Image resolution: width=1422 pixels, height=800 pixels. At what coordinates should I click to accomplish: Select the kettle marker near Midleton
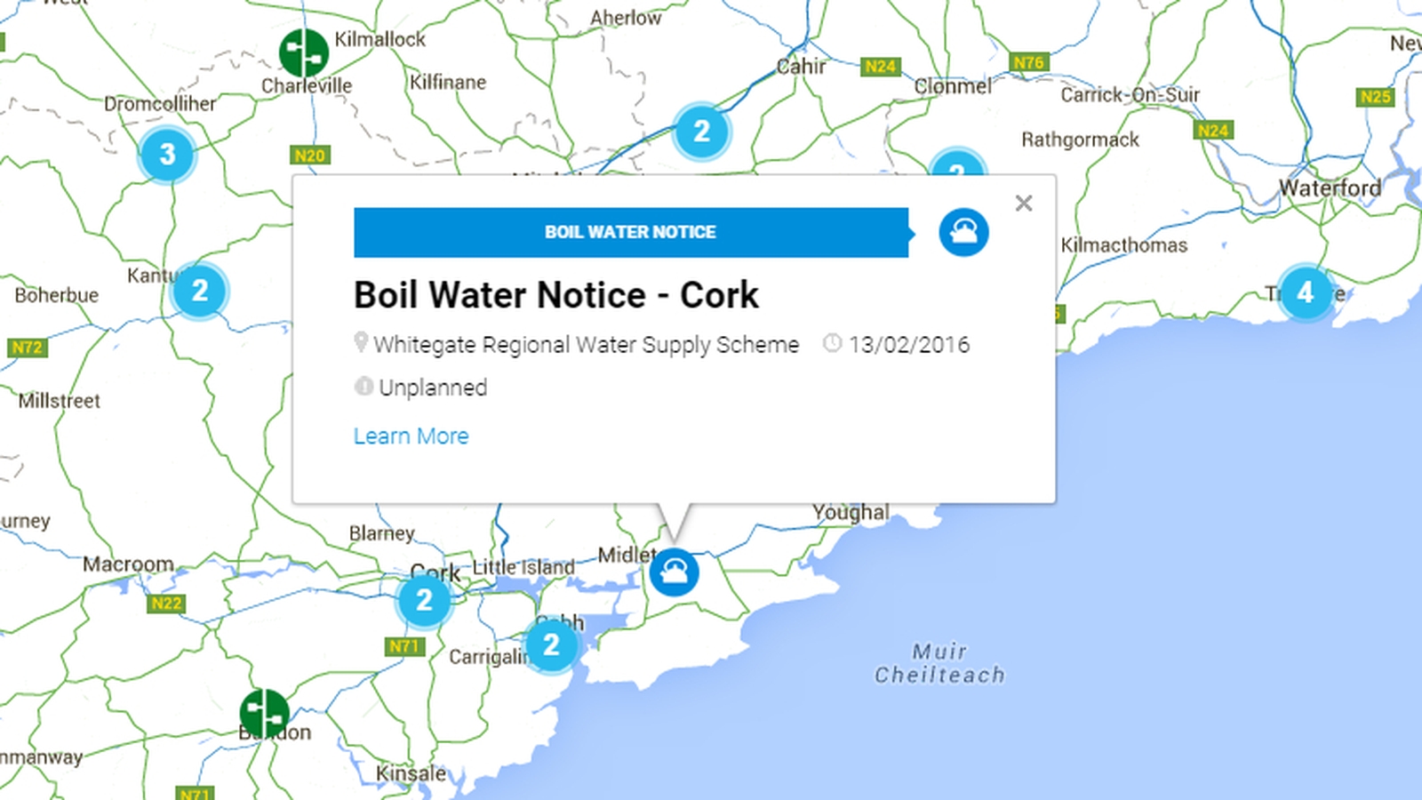(x=675, y=572)
